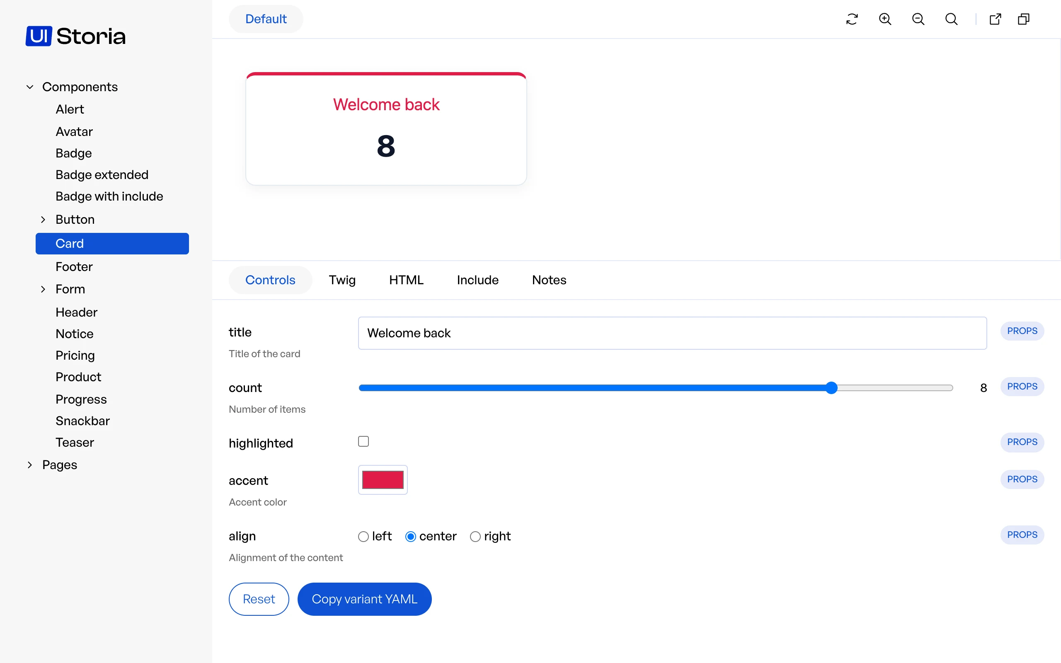Open the Pricing component

(75, 355)
